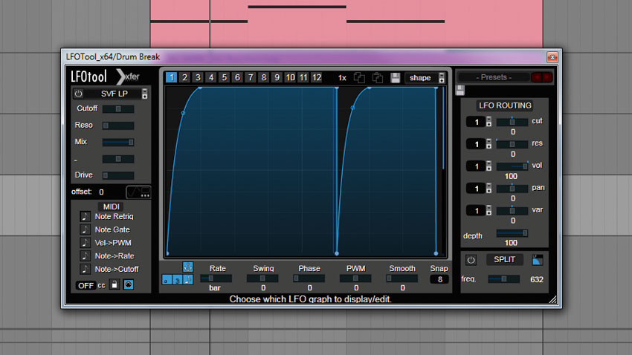Adjust the PWM slider
The width and height of the screenshot is (632, 355).
[x=355, y=278]
